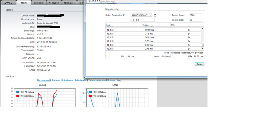Image resolution: width=268 pixels, height=123 pixels.
Task: Stop the ping with the Parar button
Action: (199, 64)
